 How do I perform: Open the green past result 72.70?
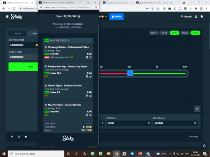pyautogui.click(x=195, y=33)
